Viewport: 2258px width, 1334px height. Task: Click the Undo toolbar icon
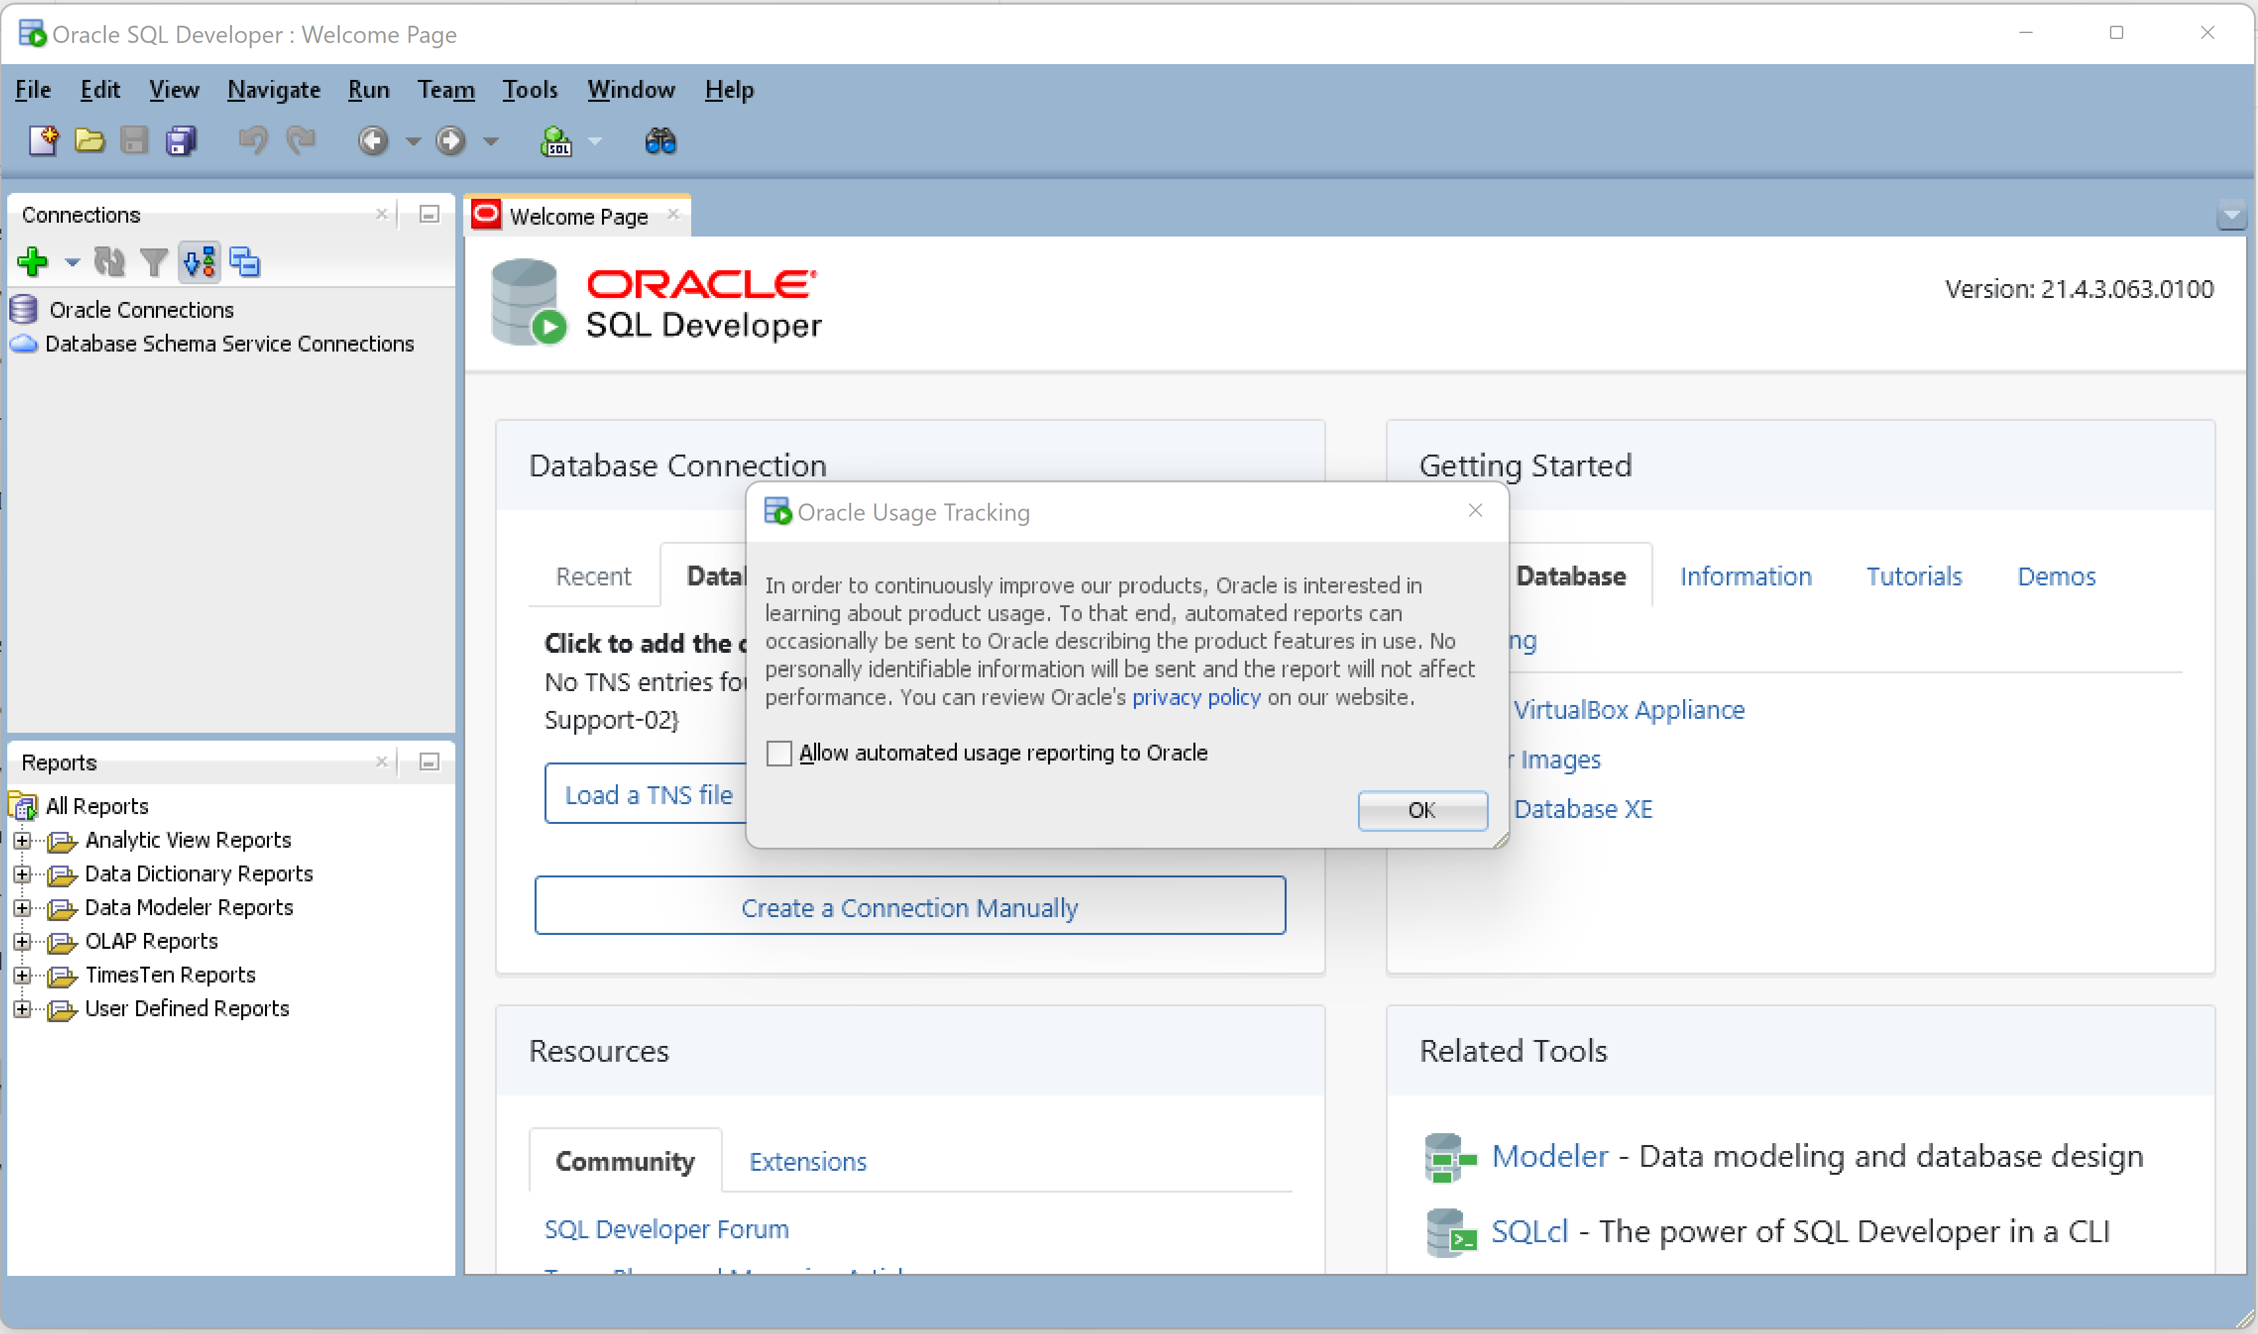click(x=252, y=141)
